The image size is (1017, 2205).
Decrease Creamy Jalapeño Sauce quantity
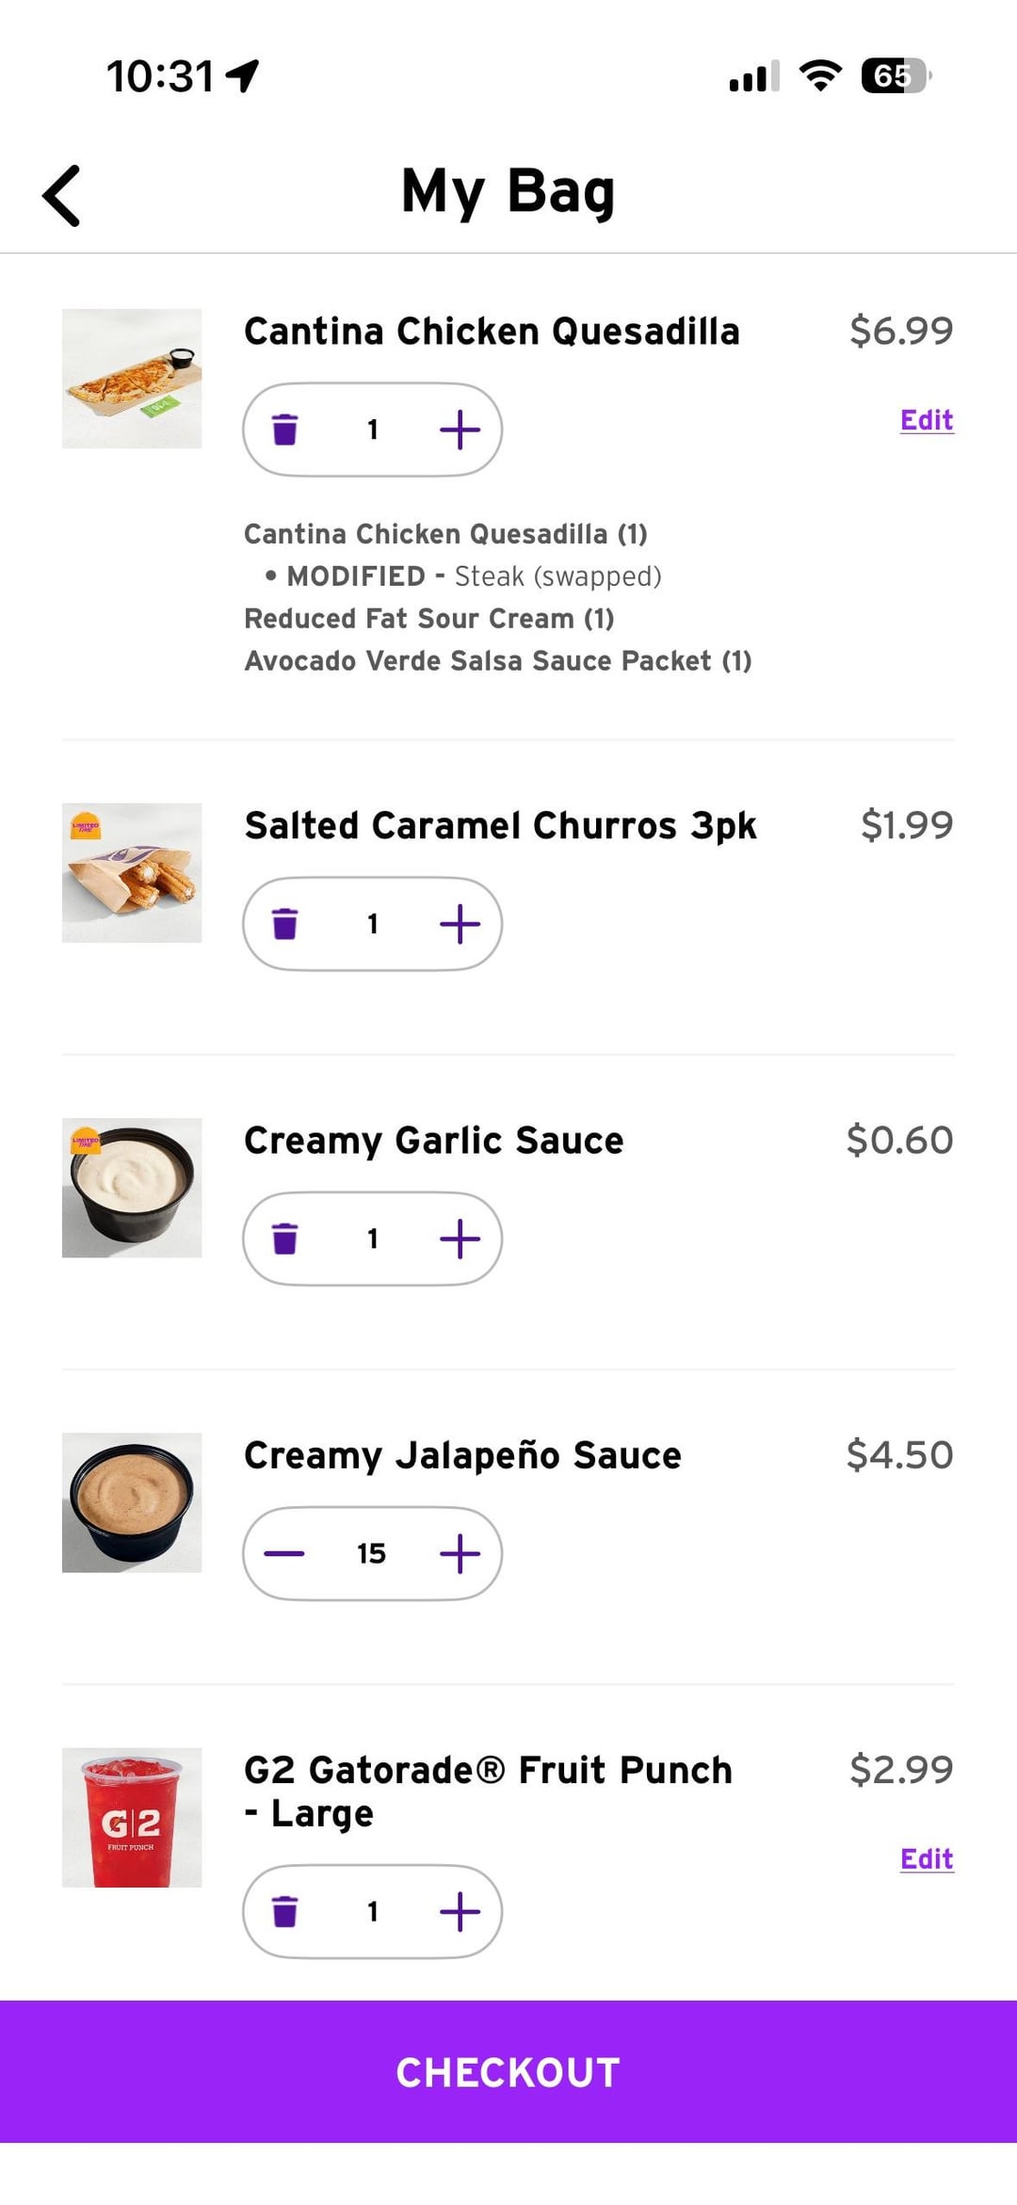(x=284, y=1553)
